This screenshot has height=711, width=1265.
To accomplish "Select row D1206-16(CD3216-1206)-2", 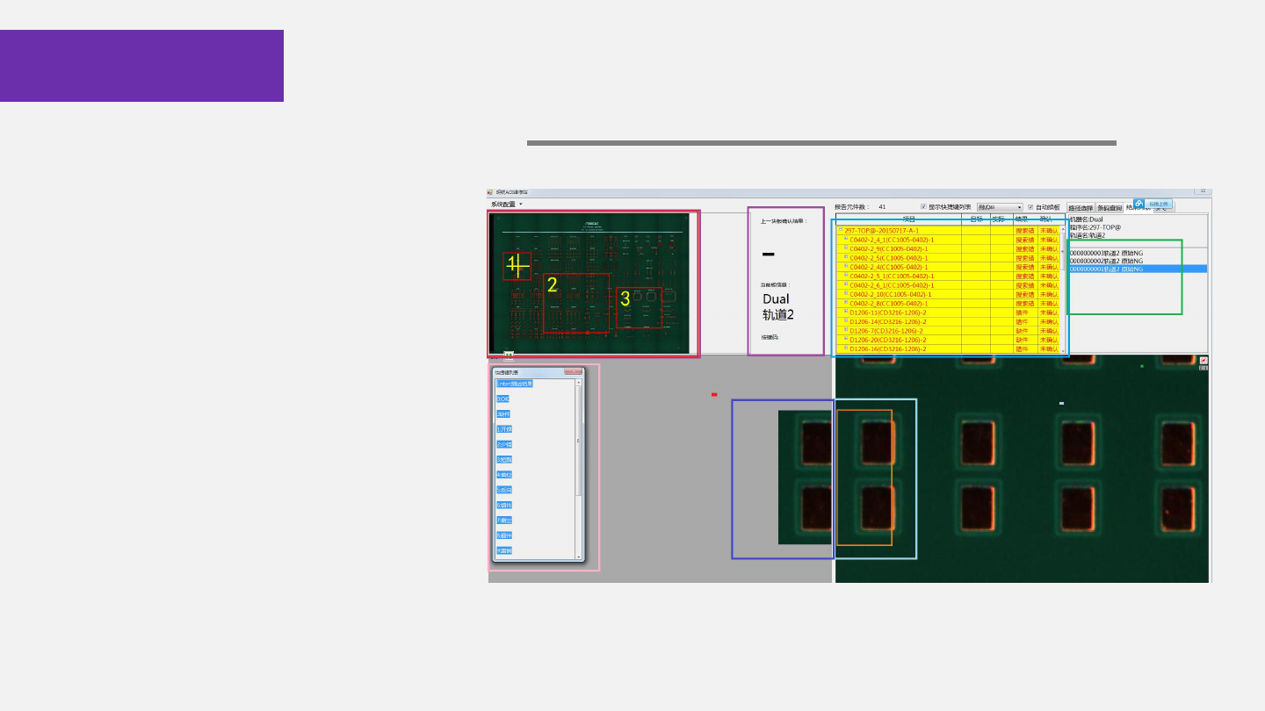I will (x=948, y=348).
